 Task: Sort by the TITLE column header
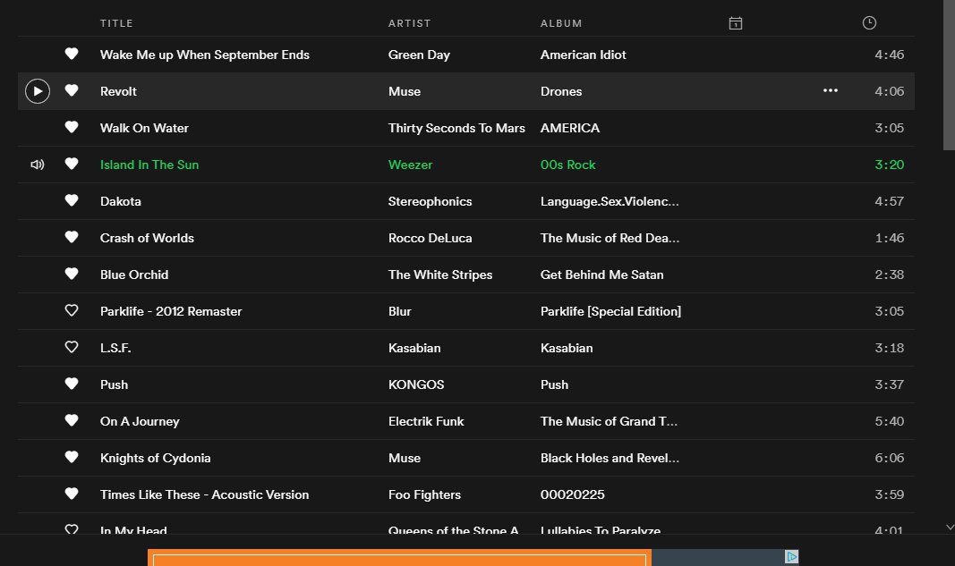point(116,23)
